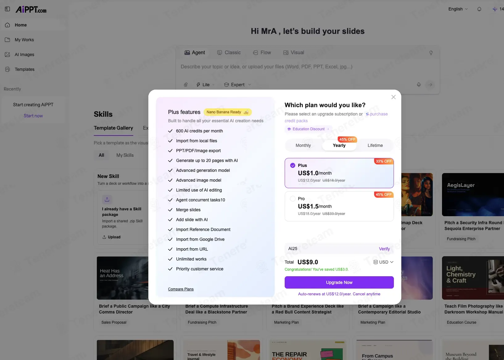Open Templates in sidebar
This screenshot has width=504, height=360.
pos(25,69)
